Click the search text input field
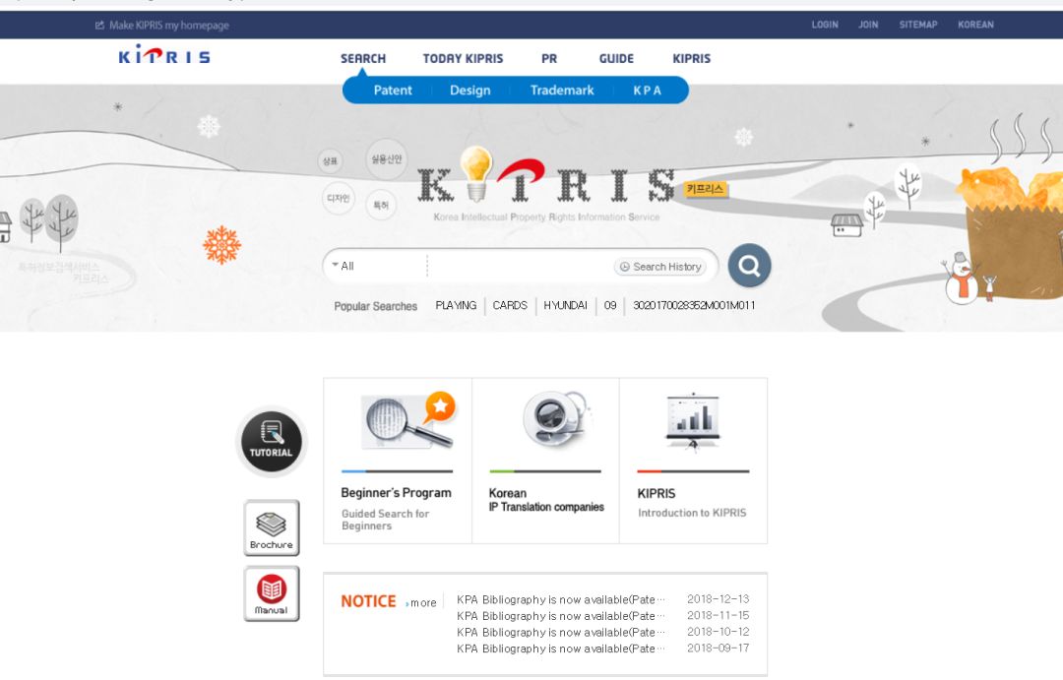This screenshot has width=1063, height=680. [x=520, y=266]
